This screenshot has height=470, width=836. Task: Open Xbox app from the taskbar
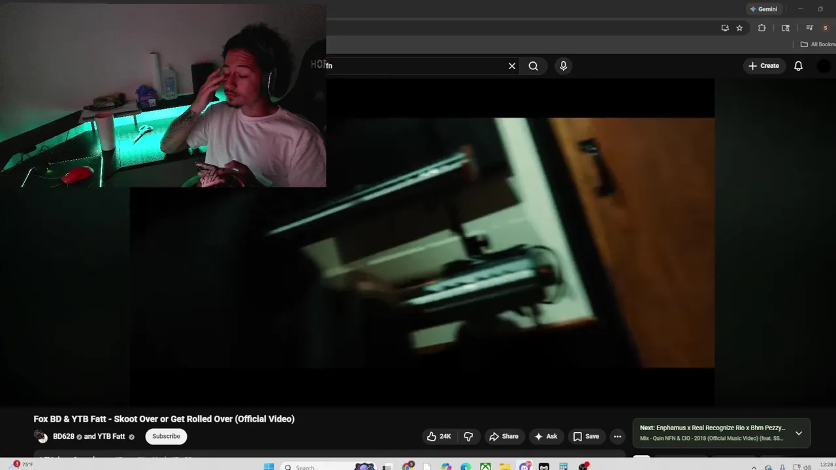coord(485,466)
